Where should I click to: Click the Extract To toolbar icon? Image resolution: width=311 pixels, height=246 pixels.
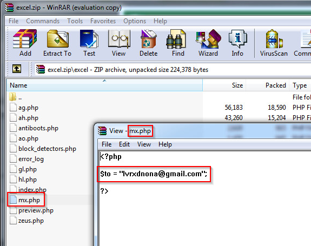click(x=57, y=43)
